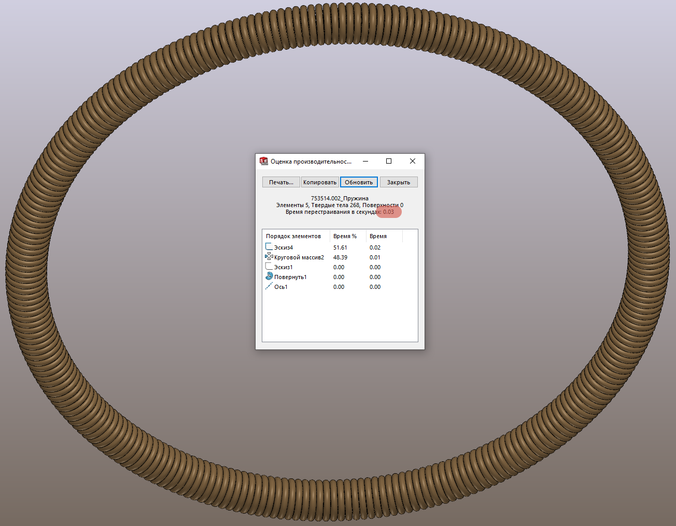This screenshot has height=526, width=676.
Task: Minimize the performance evaluation dialog
Action: pos(365,162)
